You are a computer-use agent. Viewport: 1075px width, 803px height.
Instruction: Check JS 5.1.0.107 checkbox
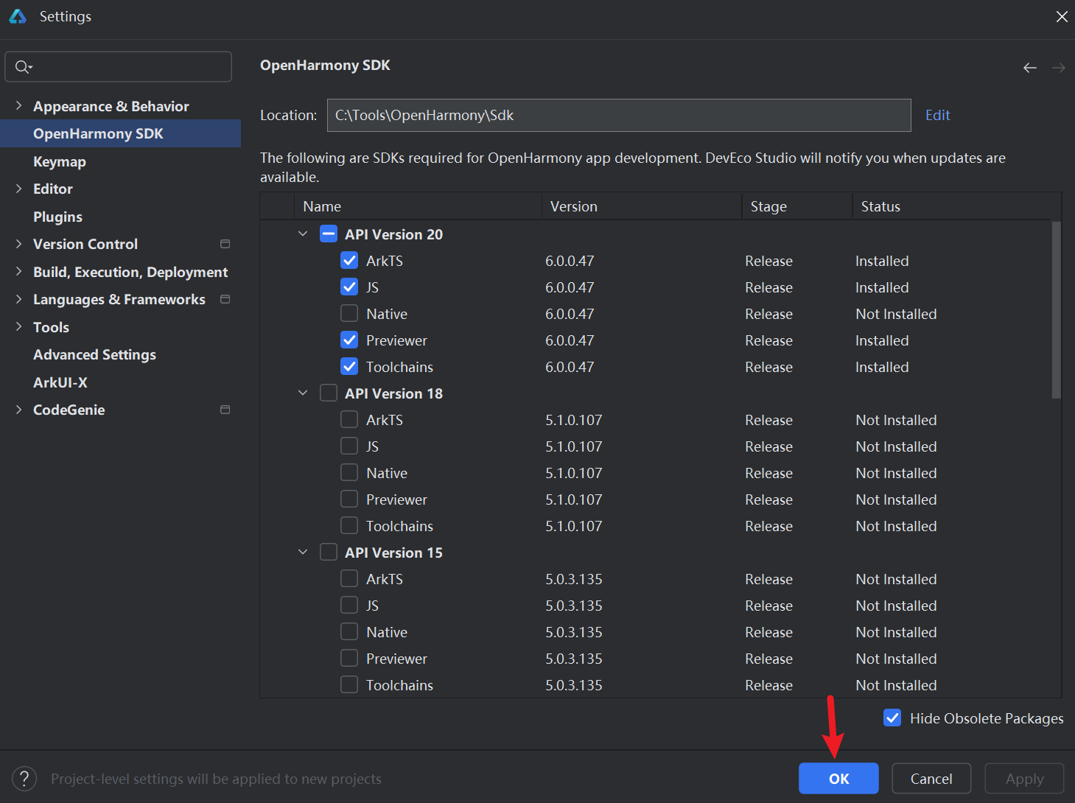click(349, 446)
